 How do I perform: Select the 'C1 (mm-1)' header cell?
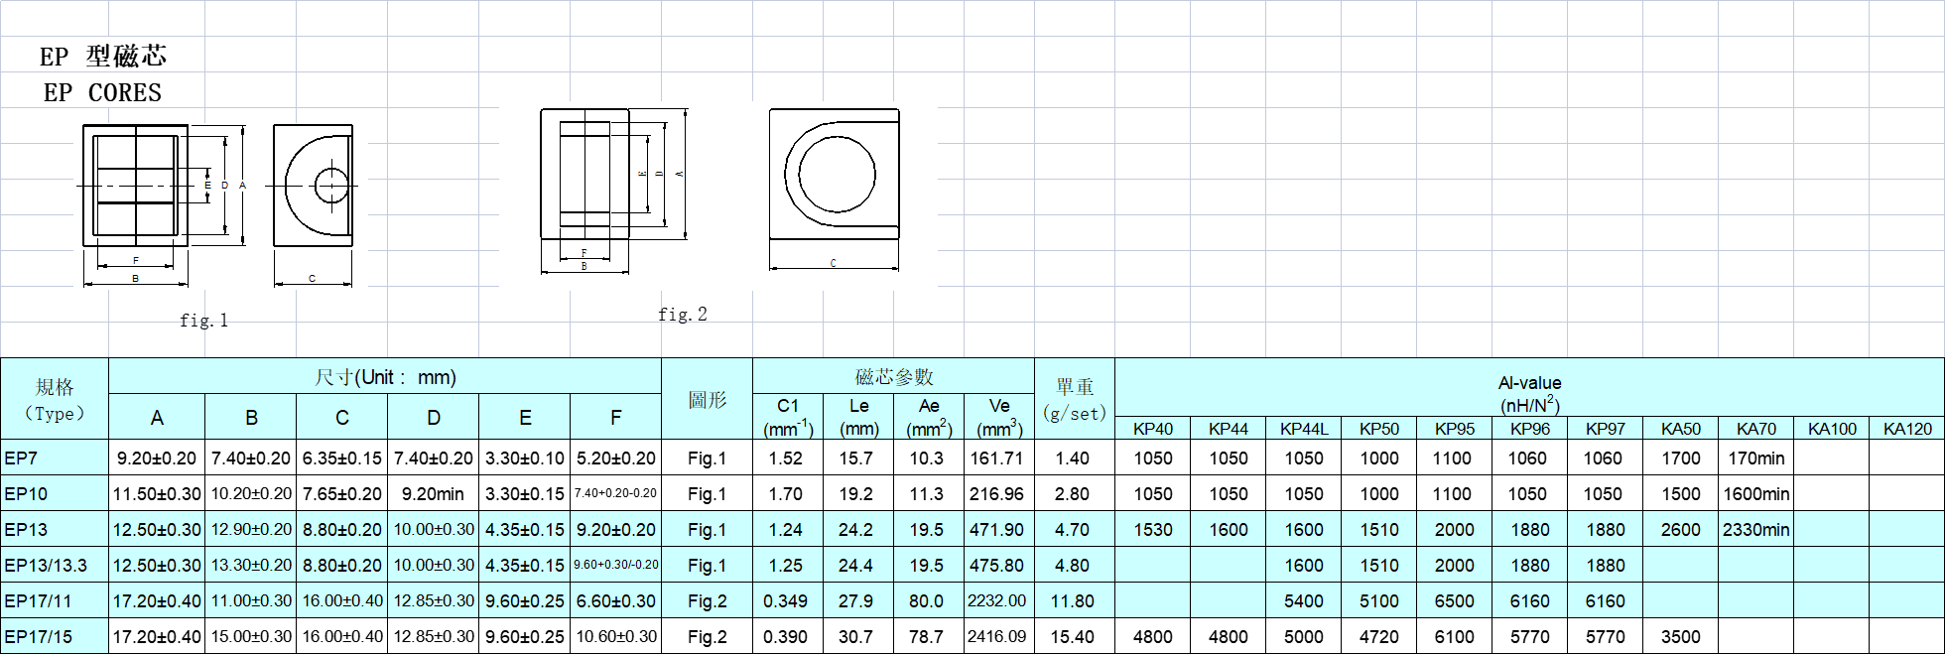(x=788, y=417)
